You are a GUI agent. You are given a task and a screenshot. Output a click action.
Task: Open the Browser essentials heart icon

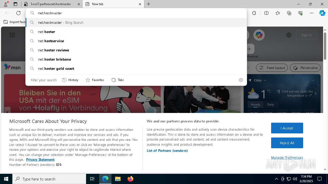pyautogui.click(x=300, y=13)
